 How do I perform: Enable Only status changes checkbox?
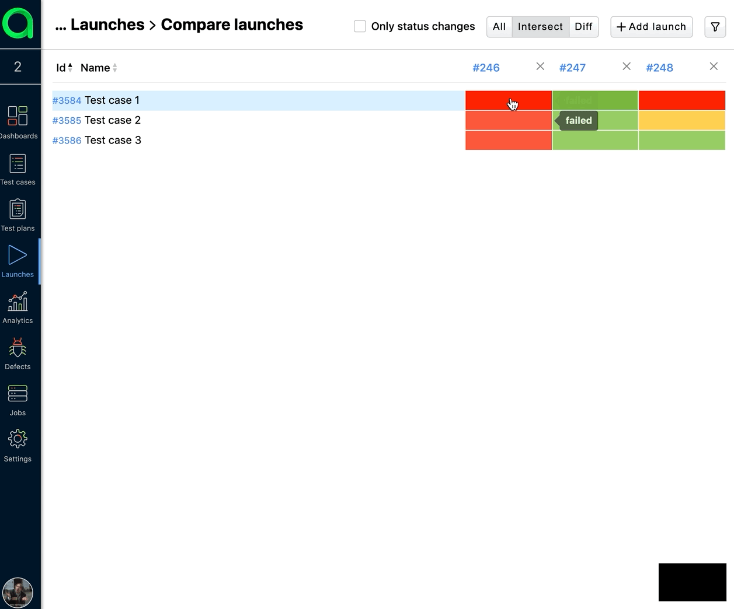pos(360,26)
